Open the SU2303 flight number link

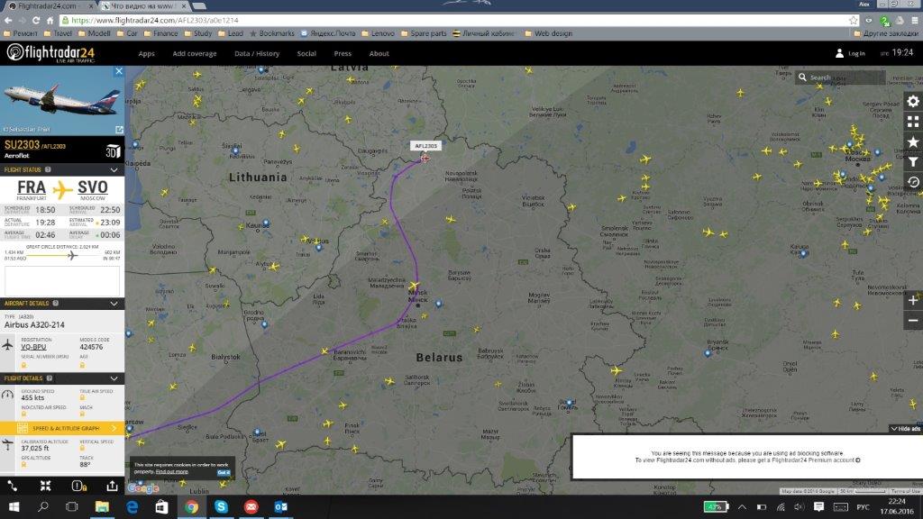[x=22, y=145]
